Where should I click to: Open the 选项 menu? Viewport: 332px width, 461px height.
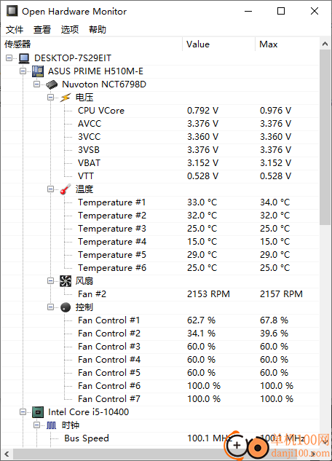click(x=70, y=29)
